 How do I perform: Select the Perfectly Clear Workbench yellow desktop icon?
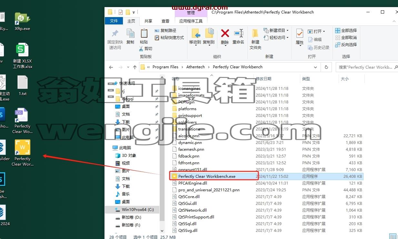[22, 153]
